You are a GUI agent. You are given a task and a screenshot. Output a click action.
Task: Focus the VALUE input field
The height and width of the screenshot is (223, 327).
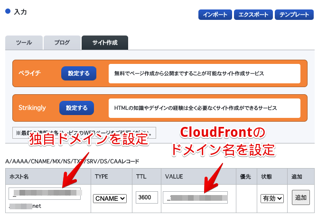tap(195, 197)
